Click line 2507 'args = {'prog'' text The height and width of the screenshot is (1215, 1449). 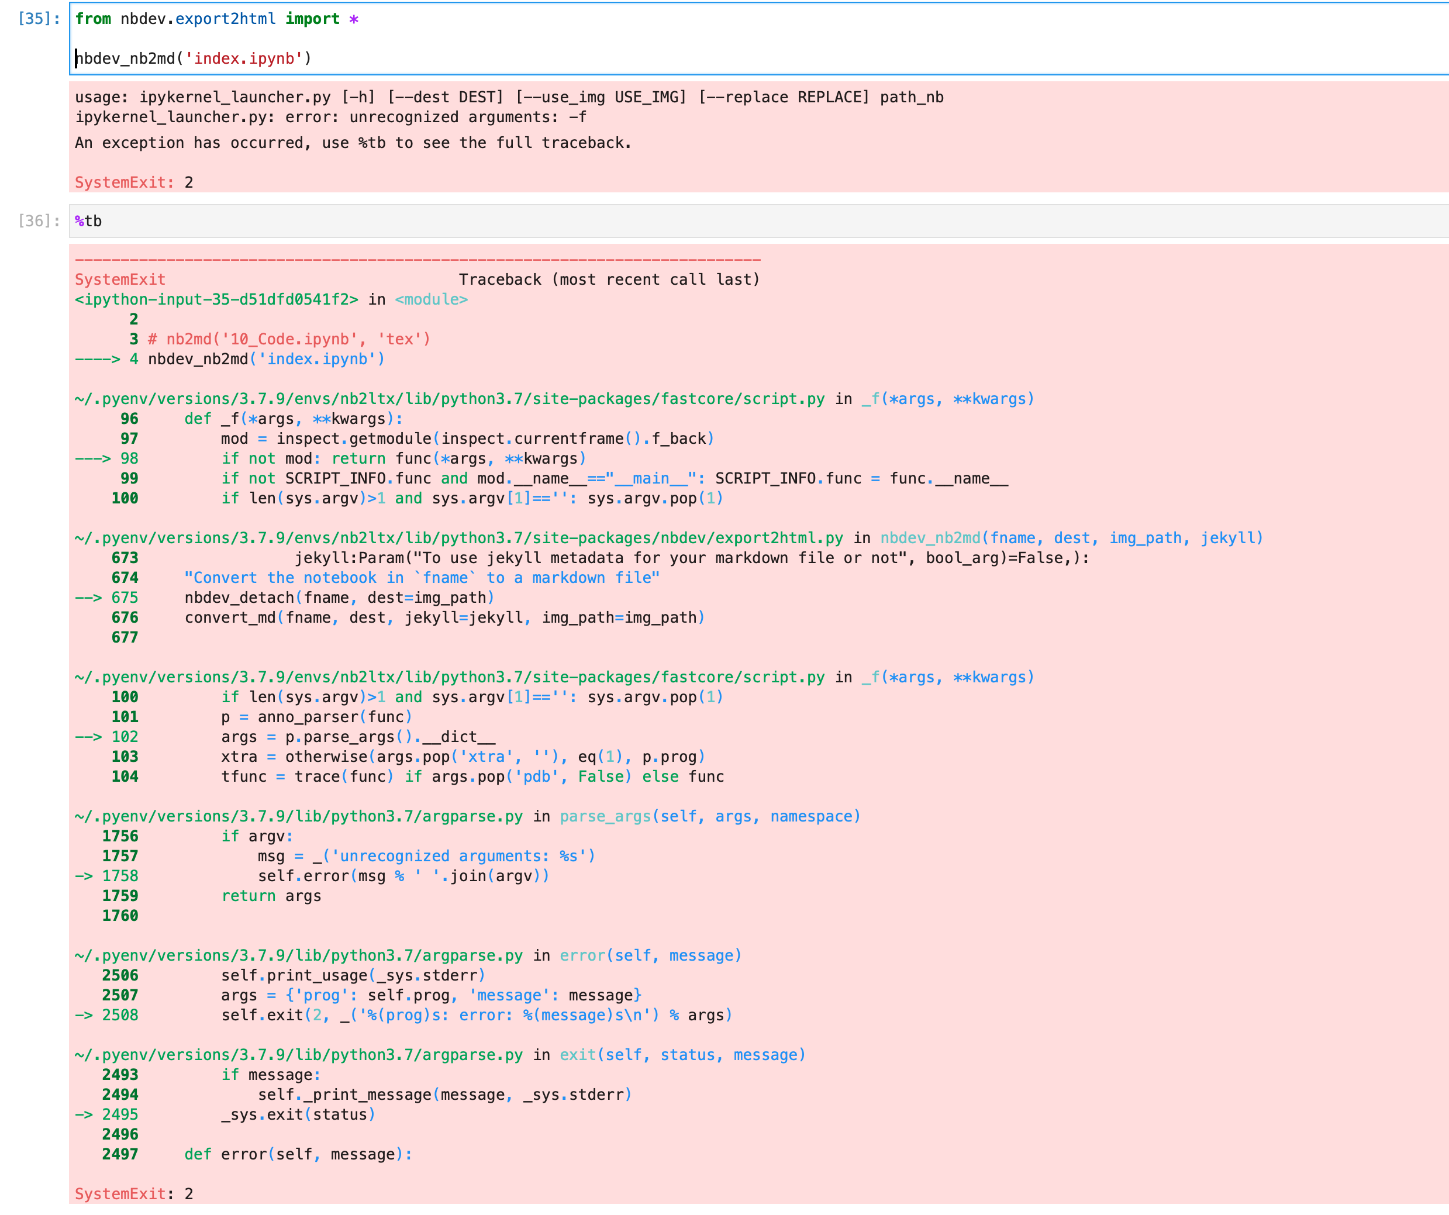point(432,996)
